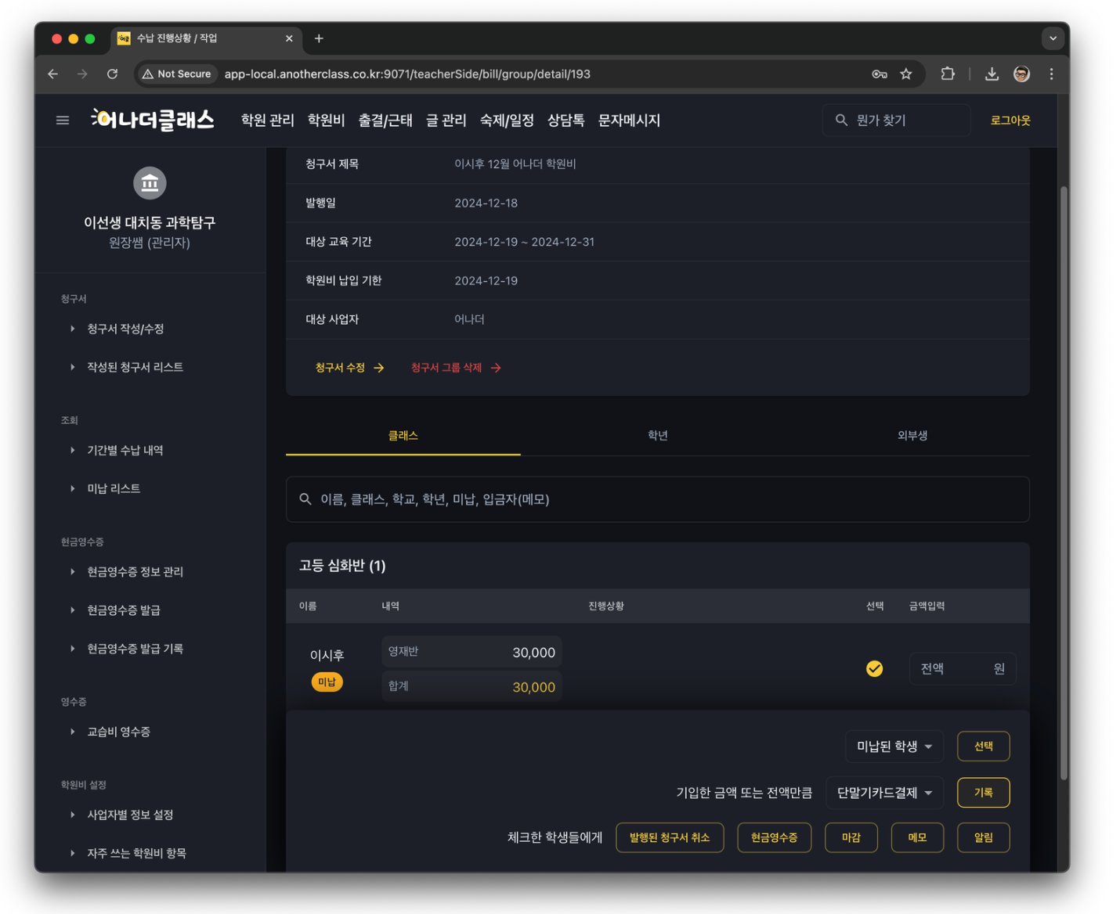Open Chrome three-dot menu
1120x914 pixels.
[1052, 74]
